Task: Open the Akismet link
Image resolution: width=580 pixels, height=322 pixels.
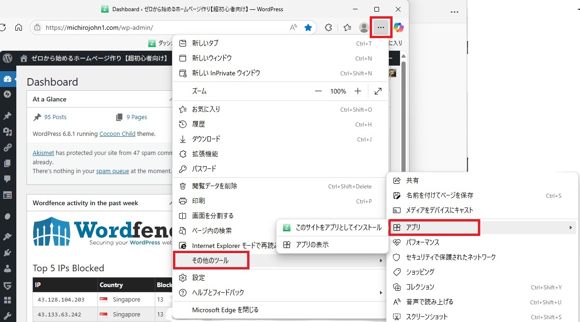Action: click(x=43, y=153)
